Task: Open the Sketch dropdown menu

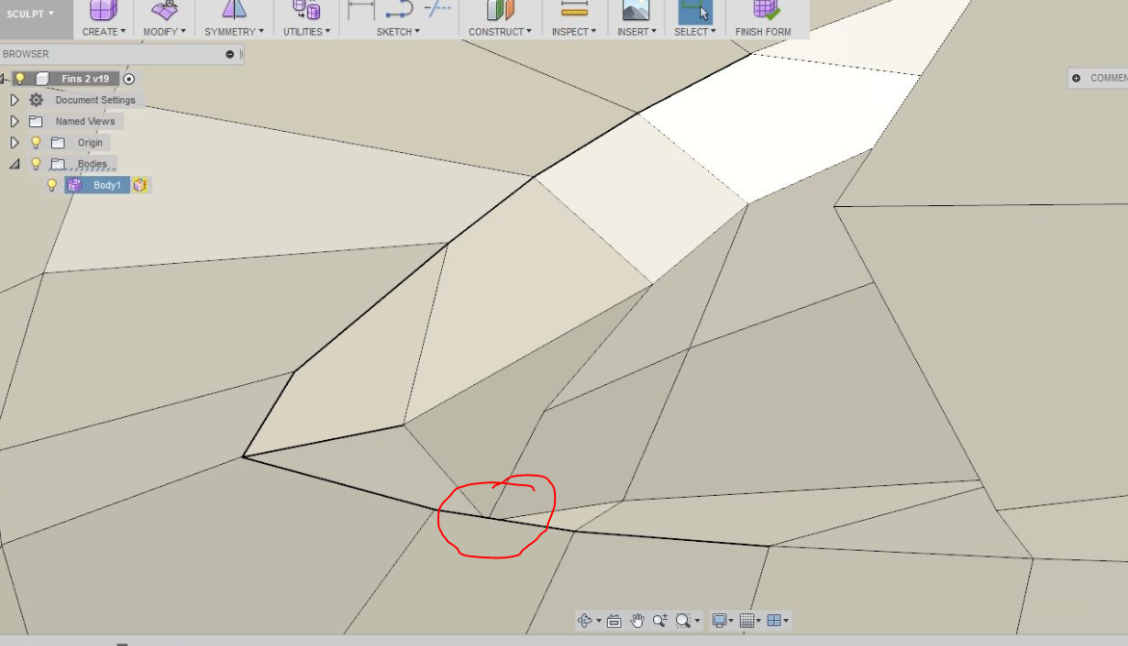Action: pyautogui.click(x=397, y=30)
